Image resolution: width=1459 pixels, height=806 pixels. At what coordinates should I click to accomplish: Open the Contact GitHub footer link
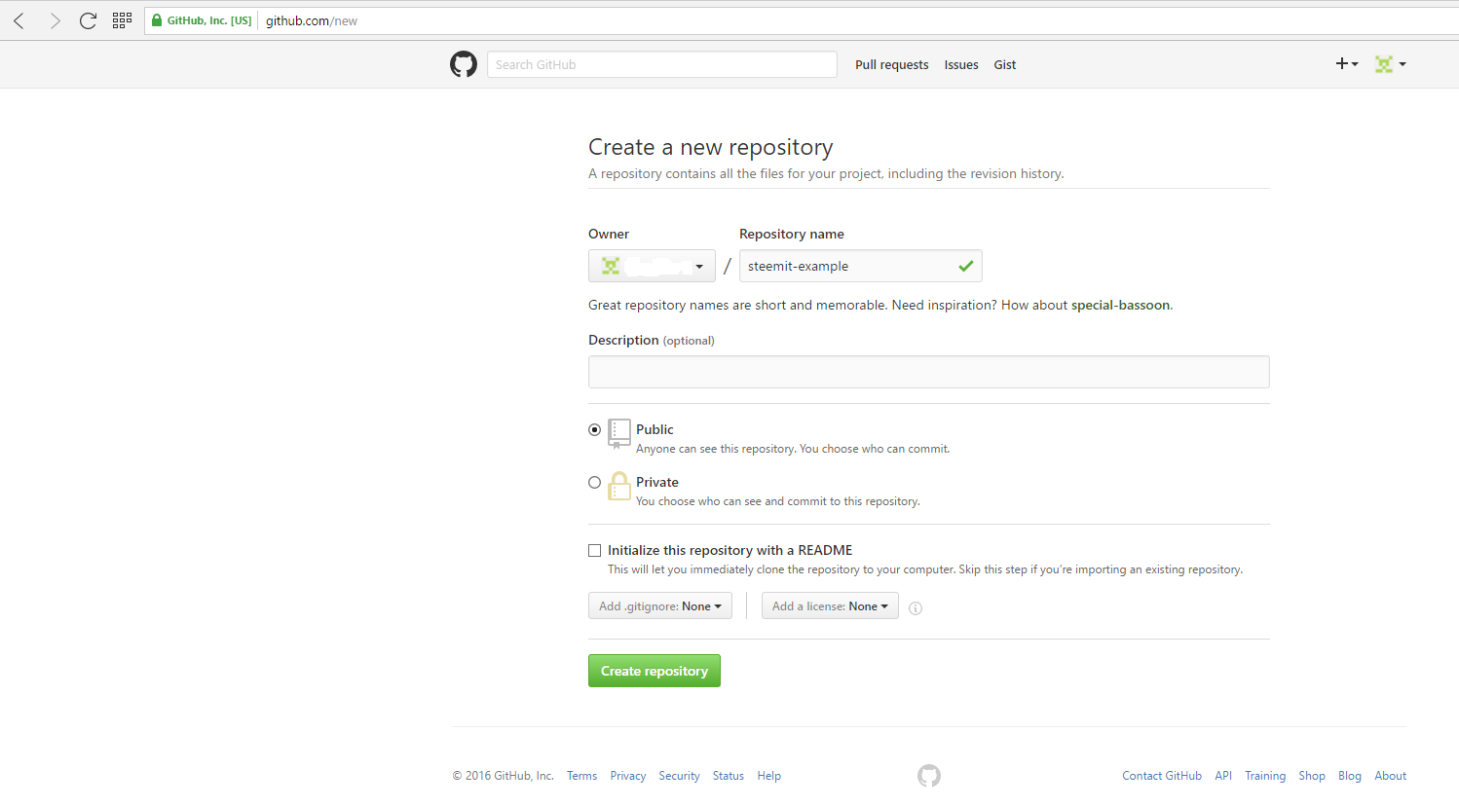pyautogui.click(x=1162, y=776)
